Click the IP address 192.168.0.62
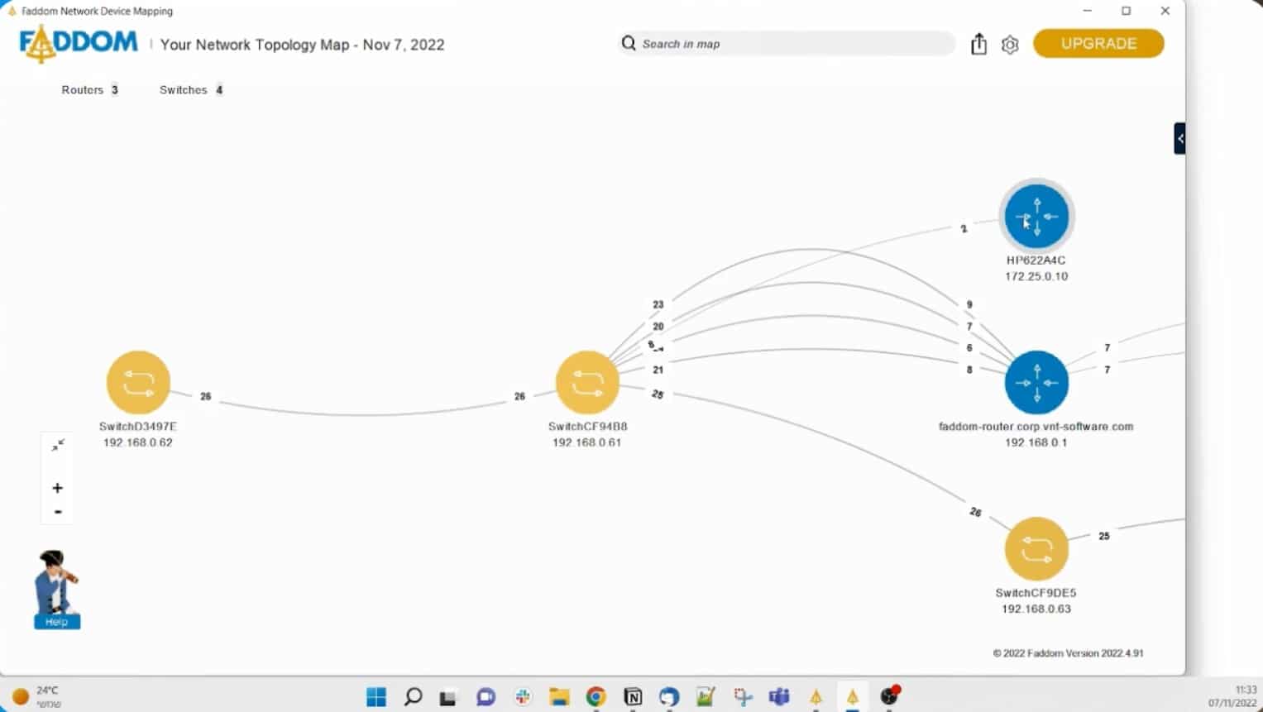The height and width of the screenshot is (712, 1263). 138,442
